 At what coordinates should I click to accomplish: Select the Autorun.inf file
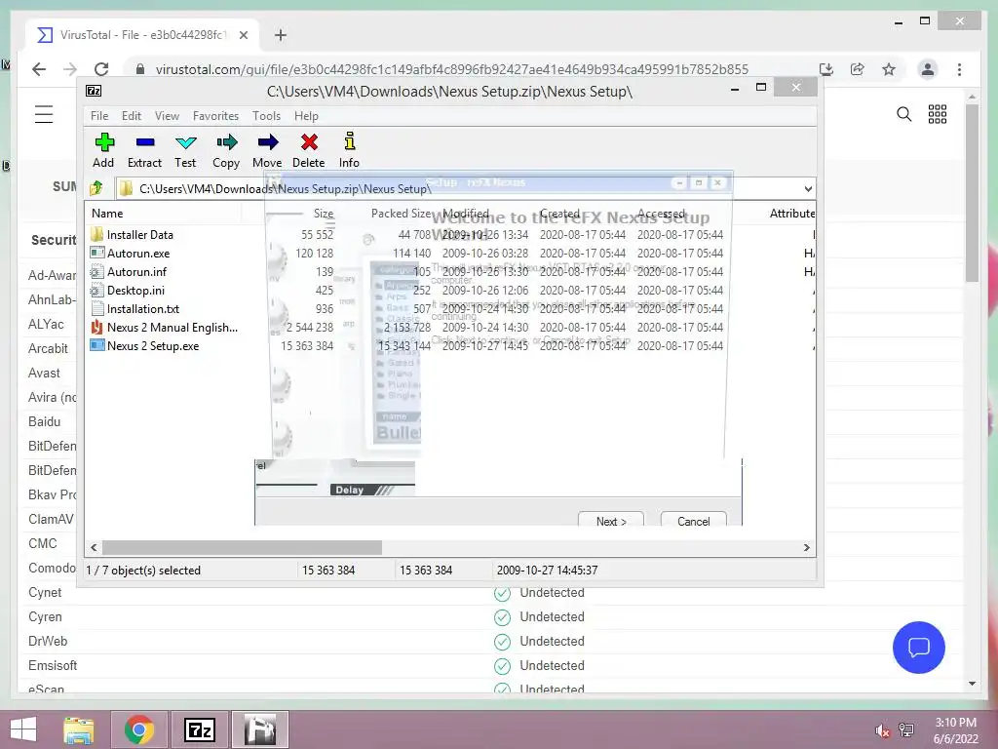[x=136, y=272]
